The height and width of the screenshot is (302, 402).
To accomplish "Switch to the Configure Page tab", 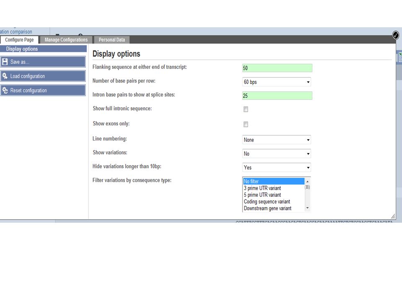I will [x=19, y=40].
